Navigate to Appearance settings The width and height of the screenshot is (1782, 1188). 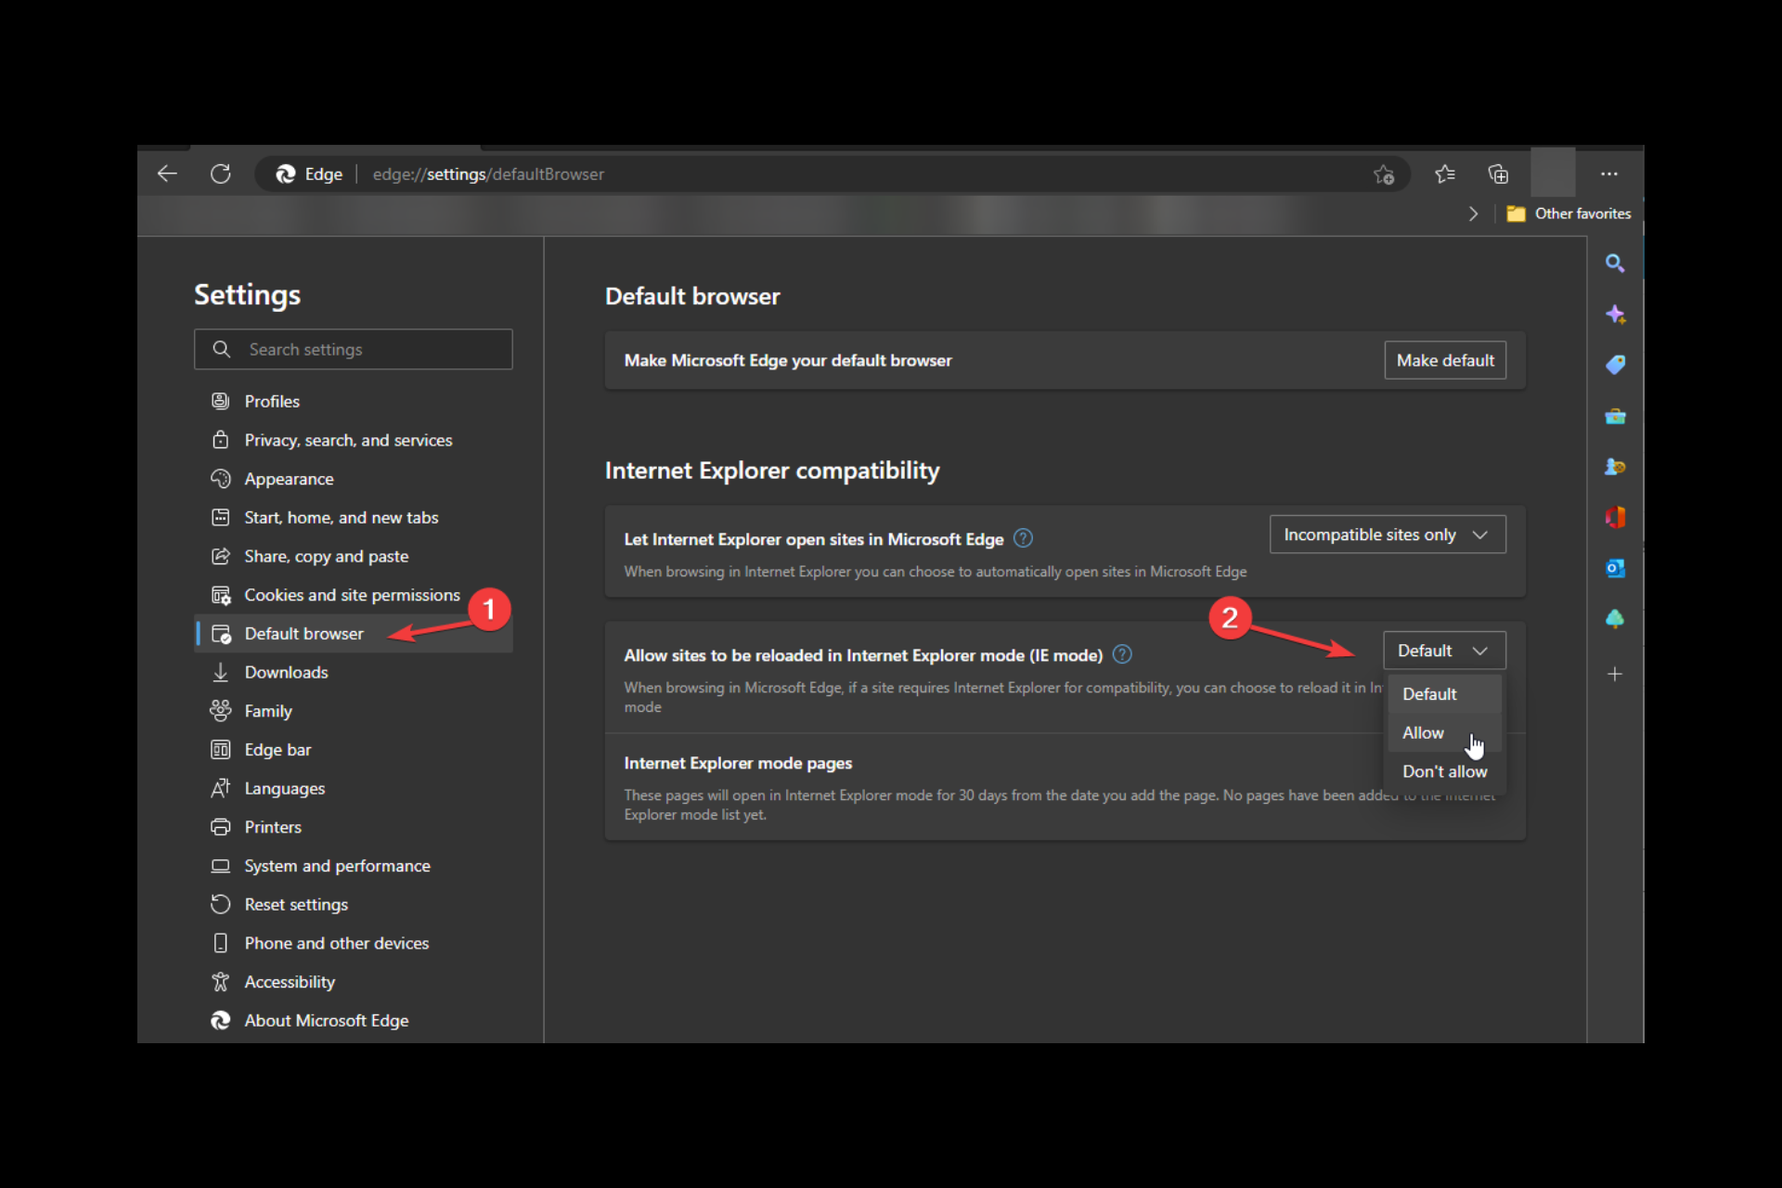coord(288,477)
